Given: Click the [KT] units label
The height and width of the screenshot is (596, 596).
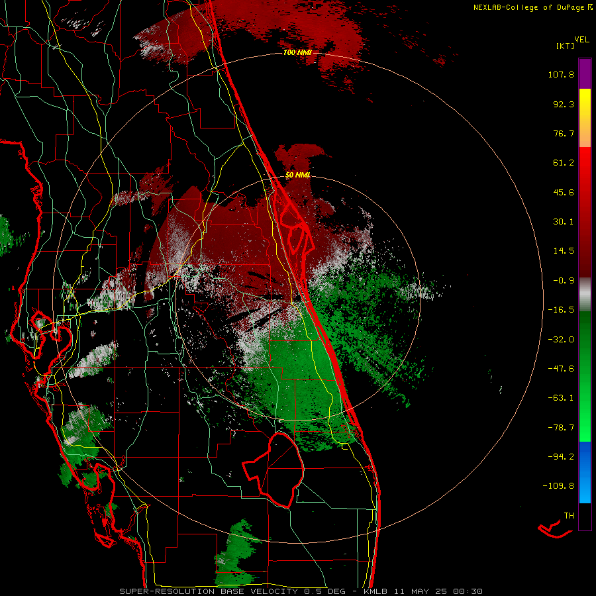Looking at the screenshot, I should (x=566, y=46).
